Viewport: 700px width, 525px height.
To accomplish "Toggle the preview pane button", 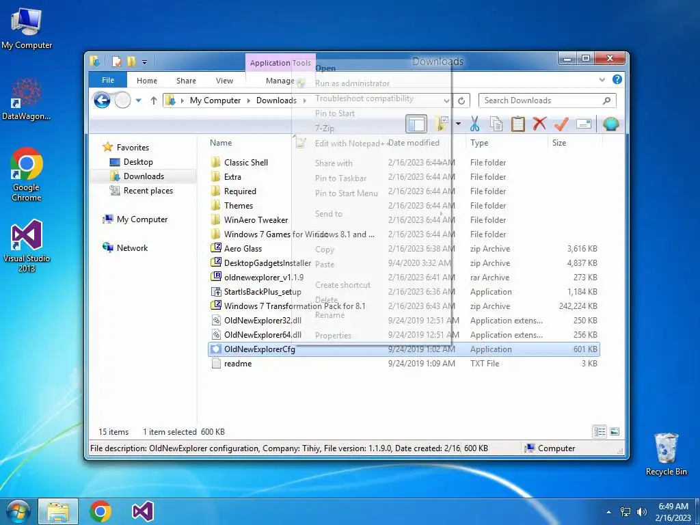I will pos(416,124).
